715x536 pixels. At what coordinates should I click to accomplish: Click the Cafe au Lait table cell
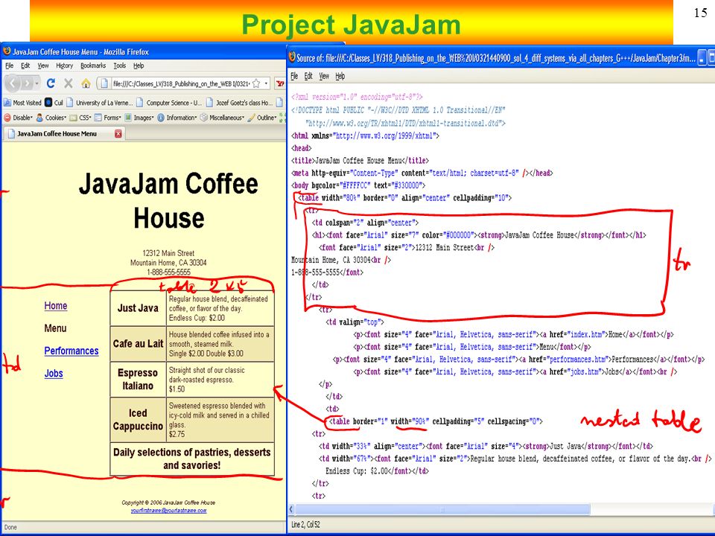(139, 344)
